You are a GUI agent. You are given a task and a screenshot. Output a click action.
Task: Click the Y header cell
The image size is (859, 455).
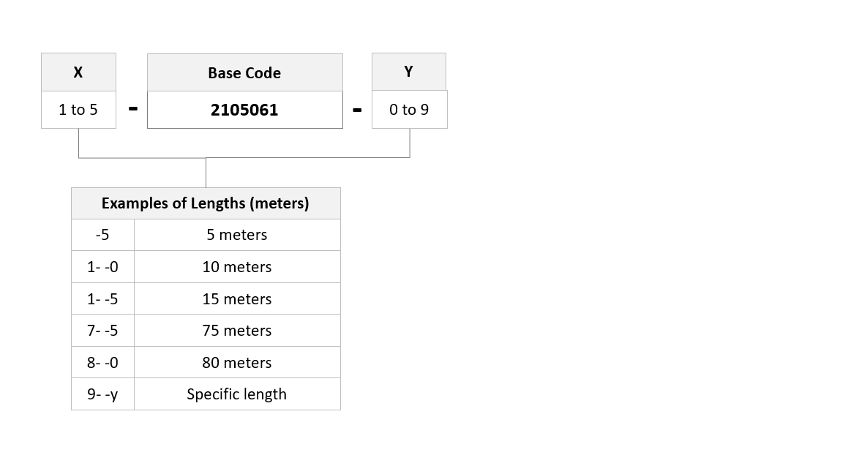[409, 72]
